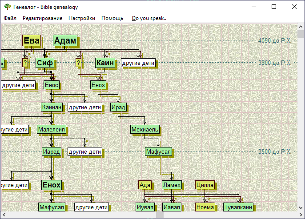Image resolution: width=305 pixels, height=219 pixels.
Task: Open the Настройки menu
Action: point(82,18)
